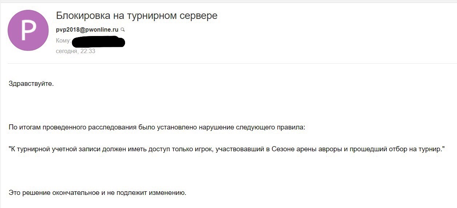
Task: Select the blacked-out recipient address
Action: [98, 42]
